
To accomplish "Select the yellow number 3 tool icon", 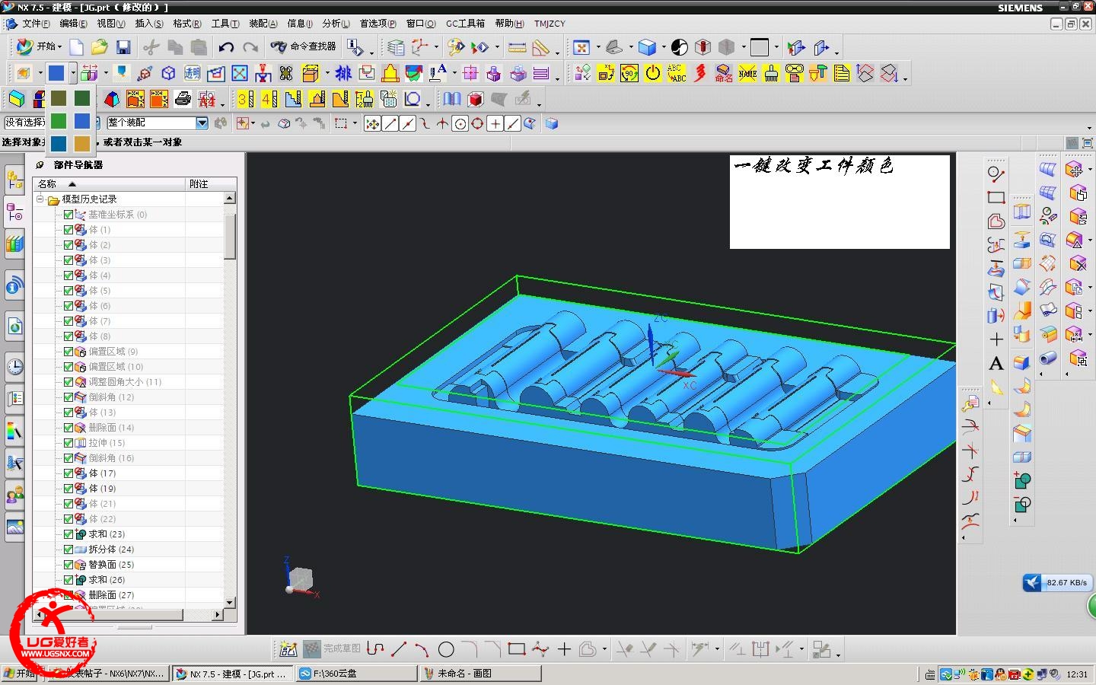I will point(245,99).
